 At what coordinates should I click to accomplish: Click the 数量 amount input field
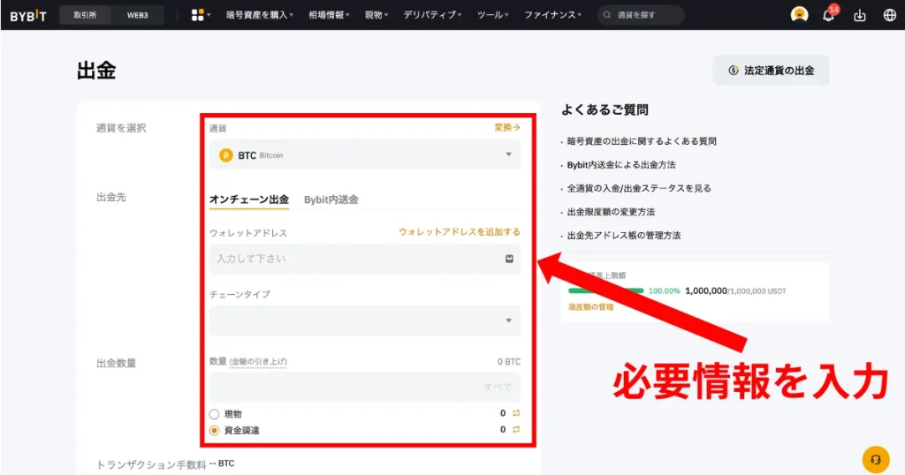pos(365,387)
